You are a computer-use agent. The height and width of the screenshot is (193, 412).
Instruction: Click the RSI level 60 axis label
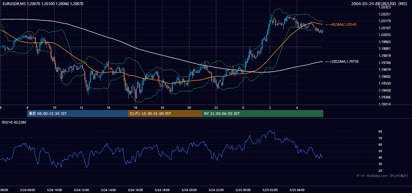point(380,144)
